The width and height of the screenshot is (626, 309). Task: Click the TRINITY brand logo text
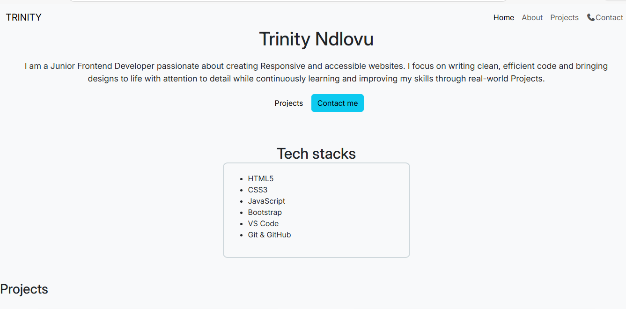[x=23, y=17]
